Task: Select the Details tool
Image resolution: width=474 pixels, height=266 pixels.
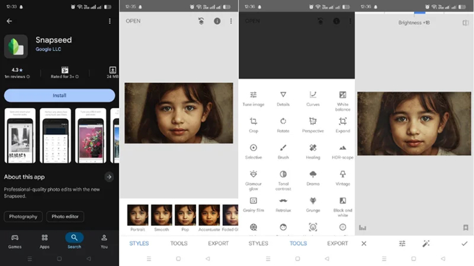Action: pos(283,99)
